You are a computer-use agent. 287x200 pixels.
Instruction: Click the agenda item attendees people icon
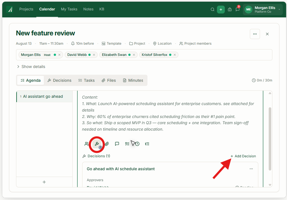click(x=87, y=144)
